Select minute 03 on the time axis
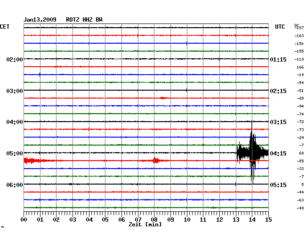Image resolution: width=306 pixels, height=232 pixels. [72, 219]
